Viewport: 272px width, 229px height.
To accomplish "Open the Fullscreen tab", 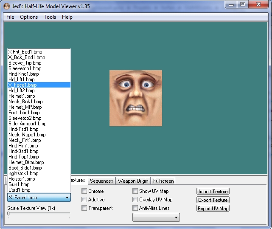I will (x=163, y=181).
